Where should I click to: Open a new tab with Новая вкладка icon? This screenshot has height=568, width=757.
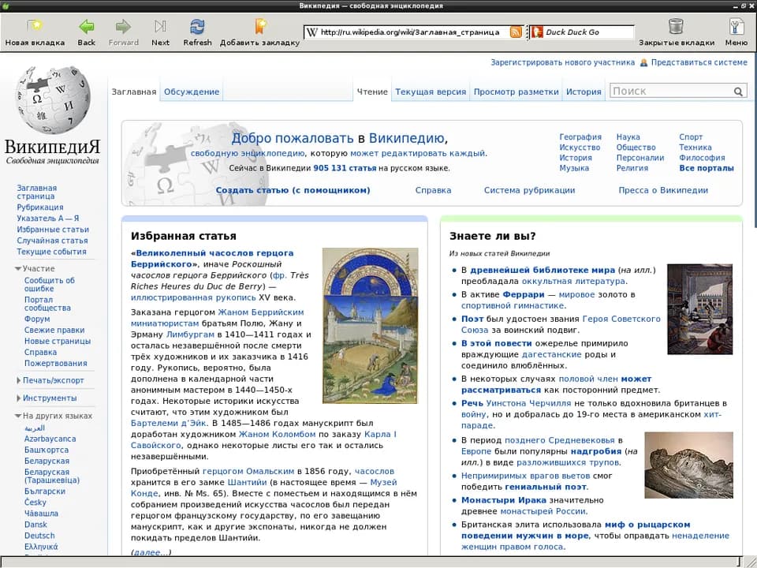click(x=35, y=26)
